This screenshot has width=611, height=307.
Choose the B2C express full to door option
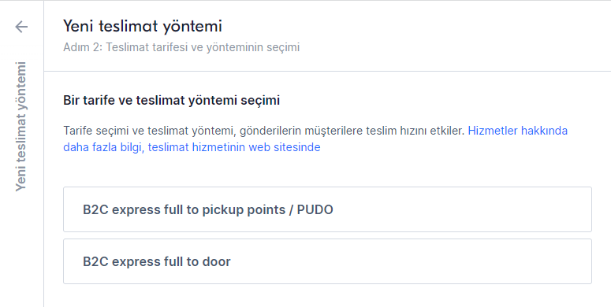click(x=327, y=261)
